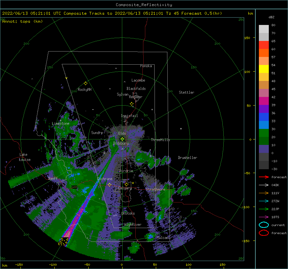288x269 pixels.
Task: Click the Annot: tops (km) label
Action: [x=22, y=21]
